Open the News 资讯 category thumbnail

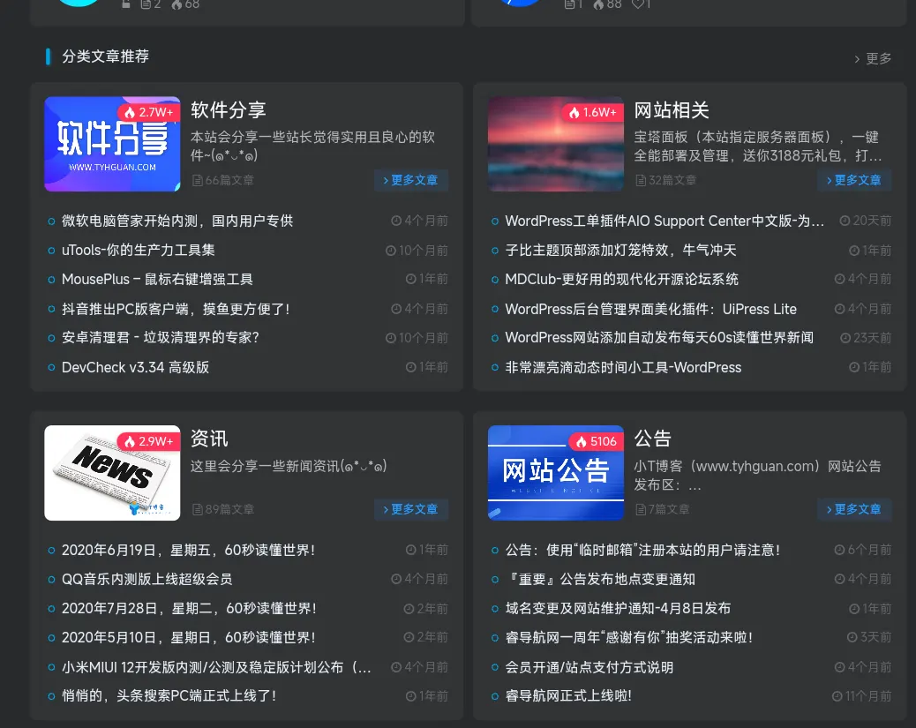point(112,473)
